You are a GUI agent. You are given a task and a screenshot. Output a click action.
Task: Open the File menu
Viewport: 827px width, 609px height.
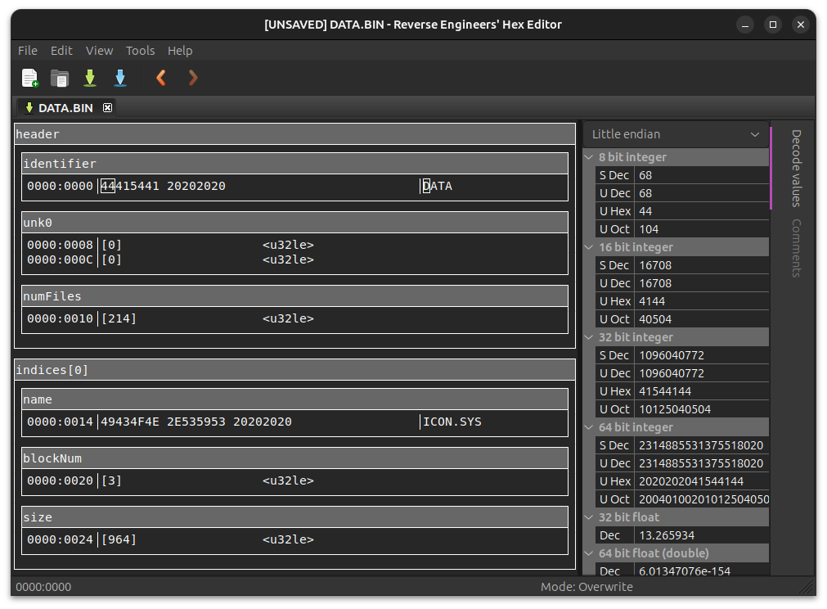pyautogui.click(x=28, y=51)
